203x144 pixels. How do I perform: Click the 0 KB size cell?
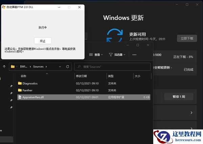146,97
